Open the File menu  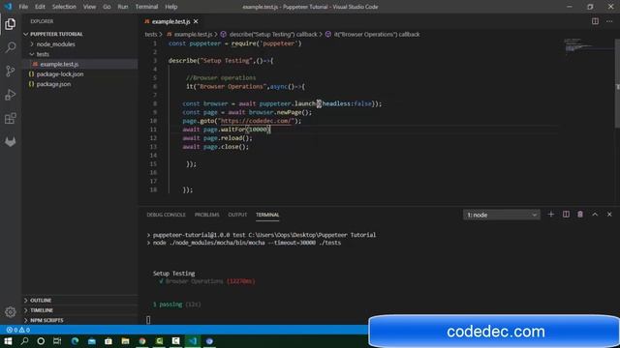[23, 7]
